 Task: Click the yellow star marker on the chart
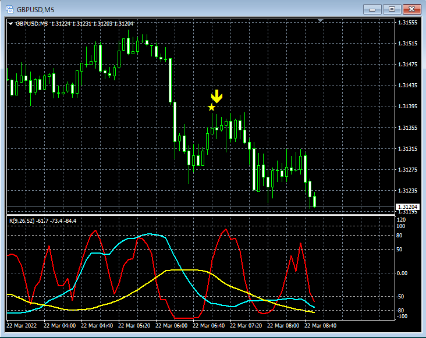[212, 108]
